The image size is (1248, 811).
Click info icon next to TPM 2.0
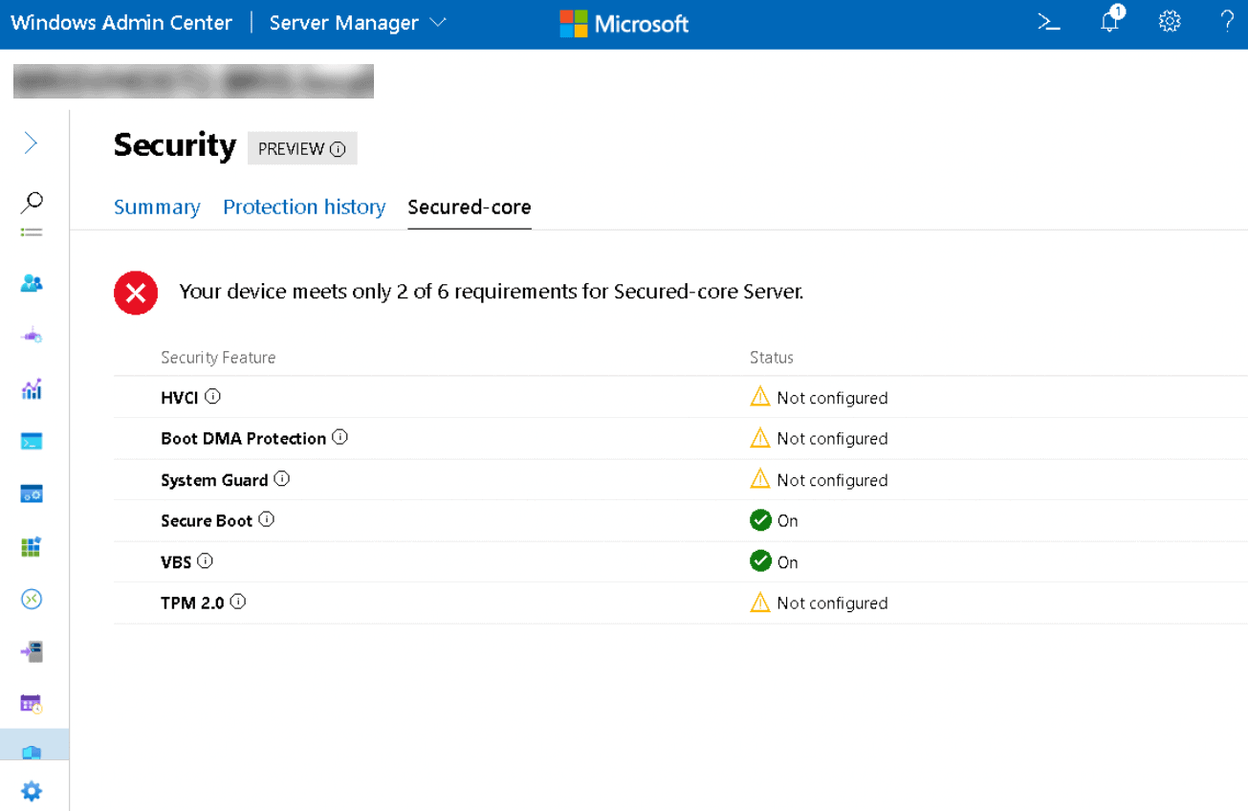(x=238, y=602)
